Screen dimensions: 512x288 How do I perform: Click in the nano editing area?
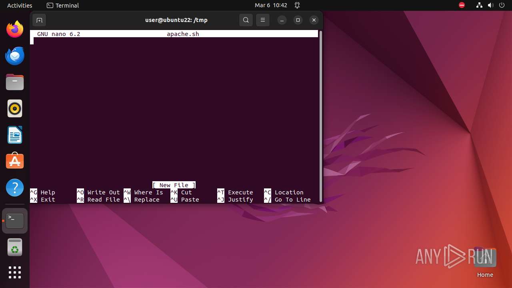click(174, 109)
